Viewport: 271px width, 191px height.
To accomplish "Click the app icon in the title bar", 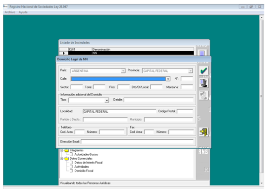I will pyautogui.click(x=6, y=7).
